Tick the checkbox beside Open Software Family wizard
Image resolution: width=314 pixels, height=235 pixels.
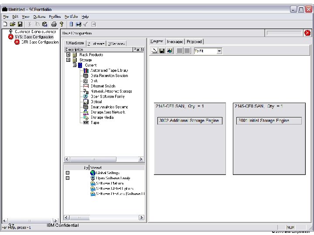point(68,178)
